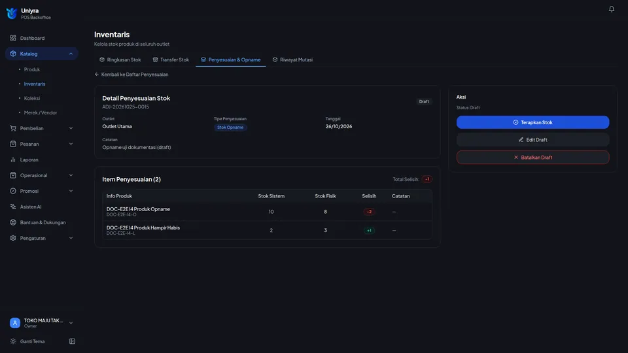Screen dimensions: 628x353
Task: Click the +1 selisih badge
Action: [x=369, y=231]
